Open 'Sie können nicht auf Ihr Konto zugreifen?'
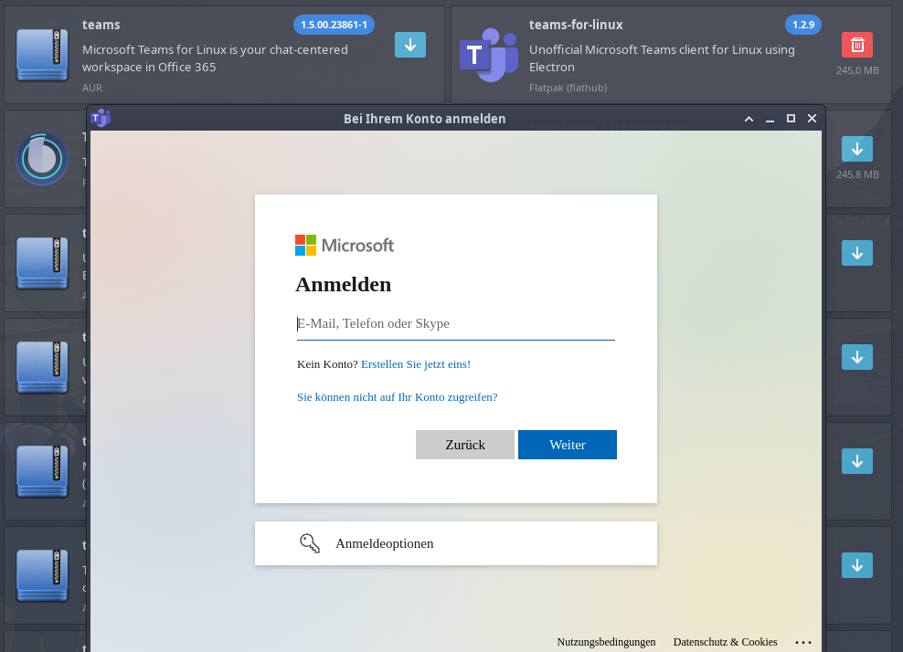This screenshot has width=903, height=652. pyautogui.click(x=397, y=397)
